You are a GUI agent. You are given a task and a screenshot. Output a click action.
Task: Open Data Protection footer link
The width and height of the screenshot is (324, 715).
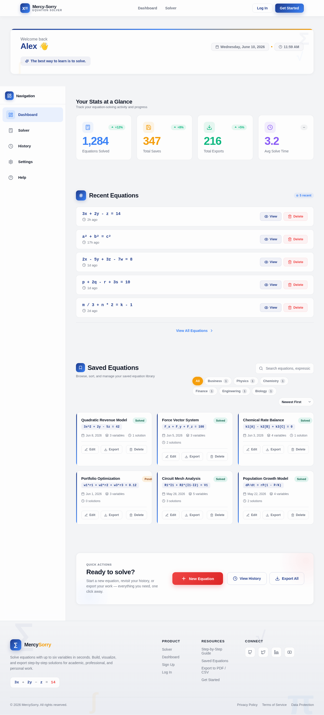coord(302,705)
